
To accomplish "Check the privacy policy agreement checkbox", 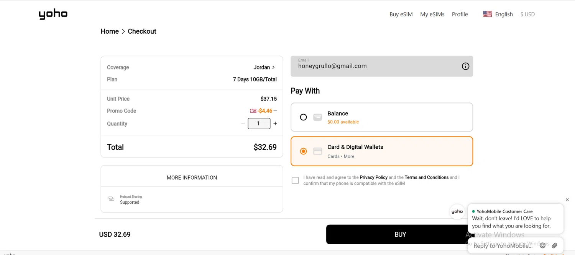I will pos(295,180).
